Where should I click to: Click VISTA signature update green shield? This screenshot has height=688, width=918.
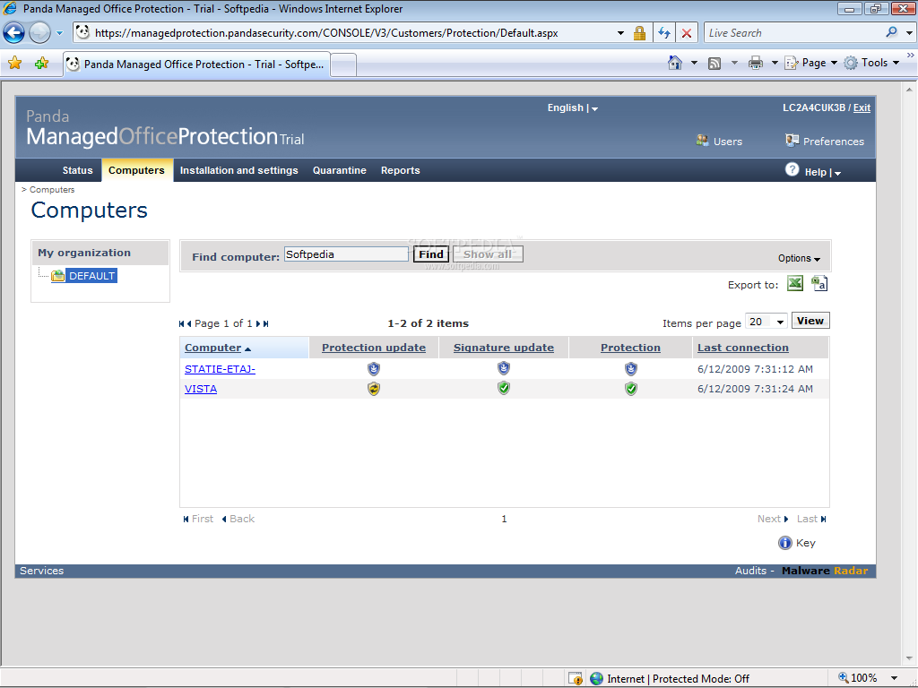504,388
